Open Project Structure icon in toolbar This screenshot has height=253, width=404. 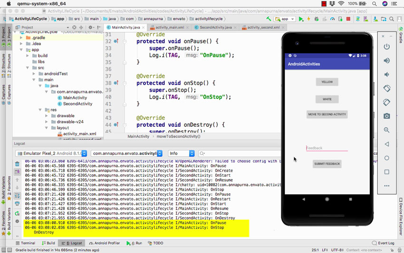pyautogui.click(x=384, y=19)
